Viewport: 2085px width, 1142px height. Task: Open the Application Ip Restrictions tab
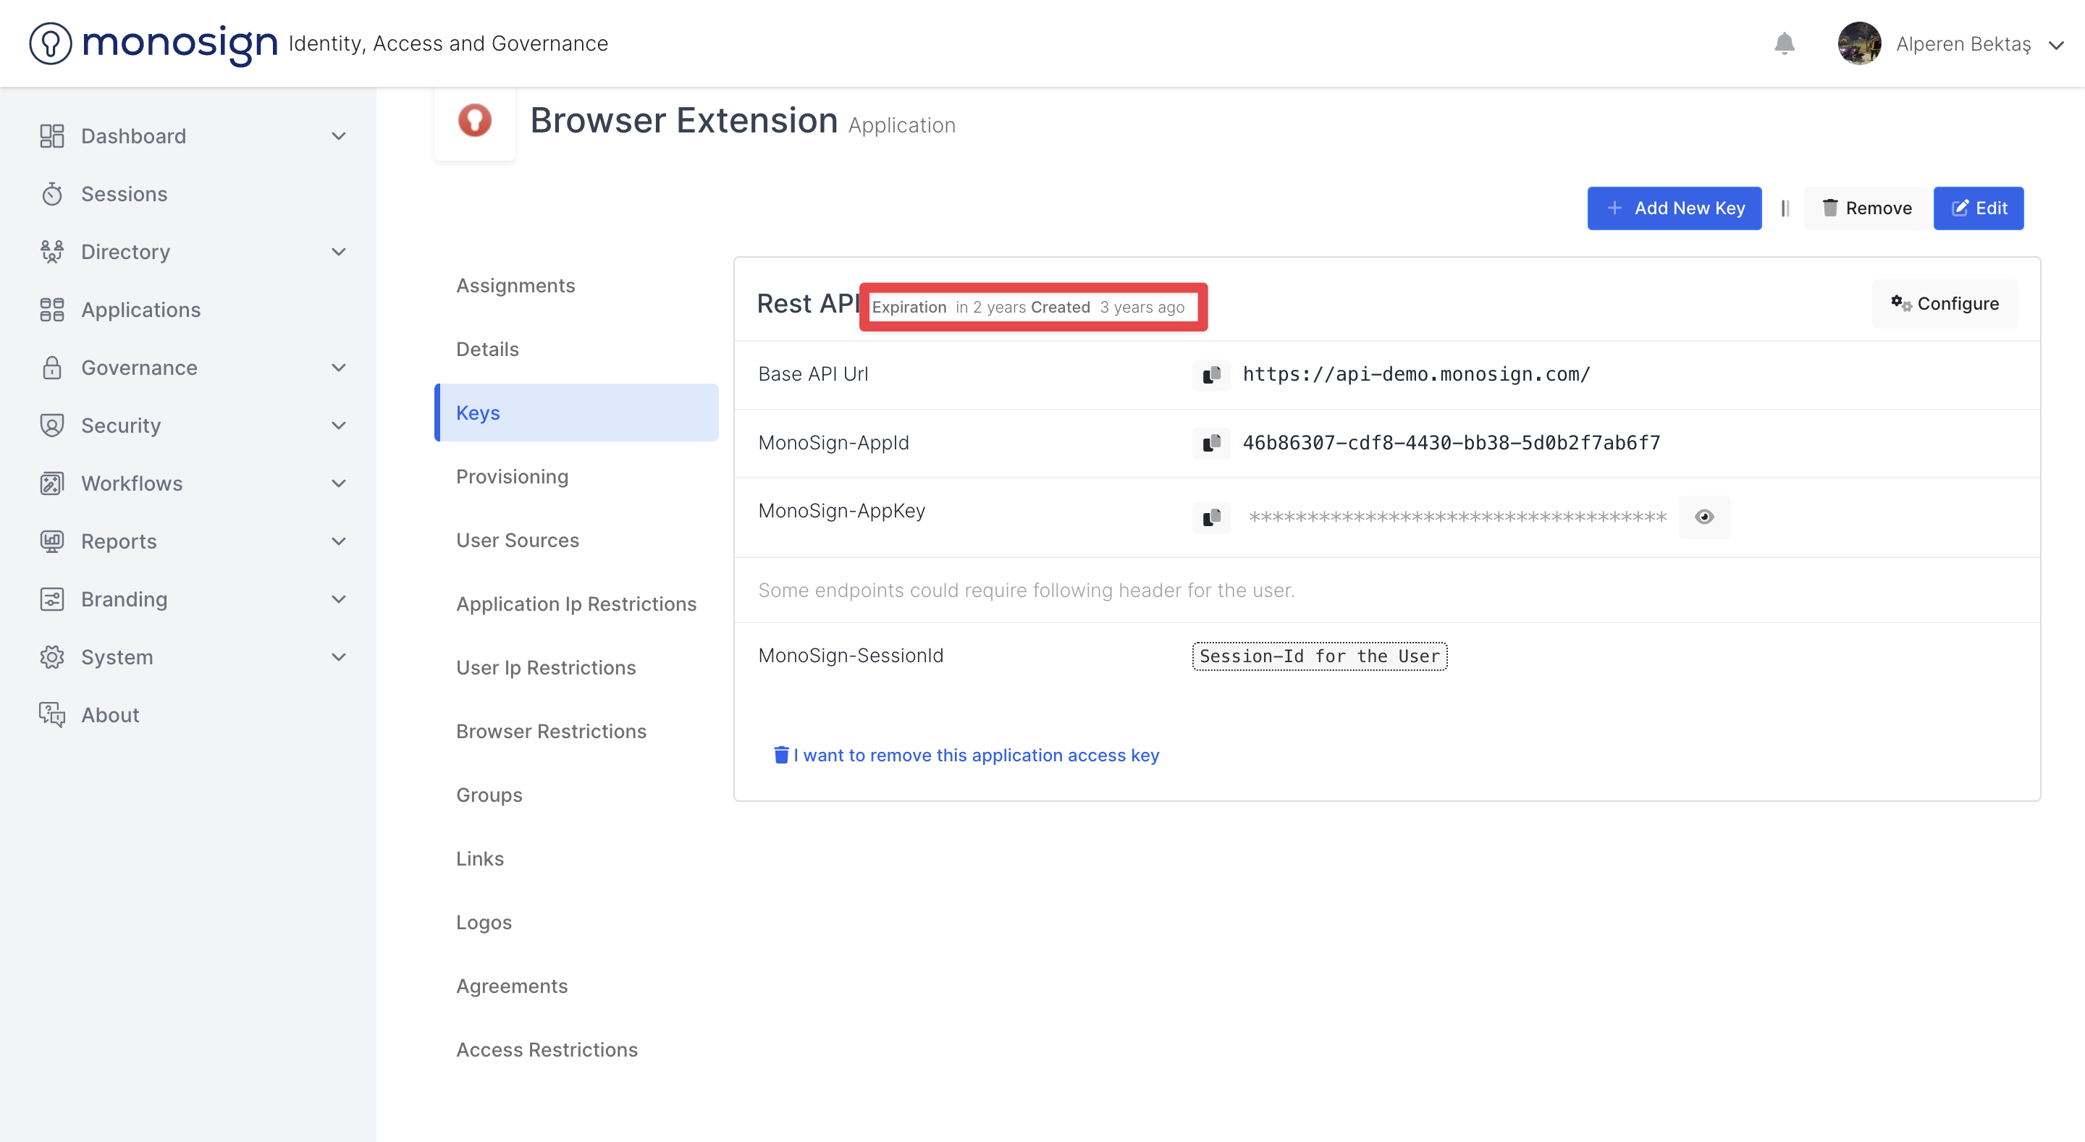point(576,604)
